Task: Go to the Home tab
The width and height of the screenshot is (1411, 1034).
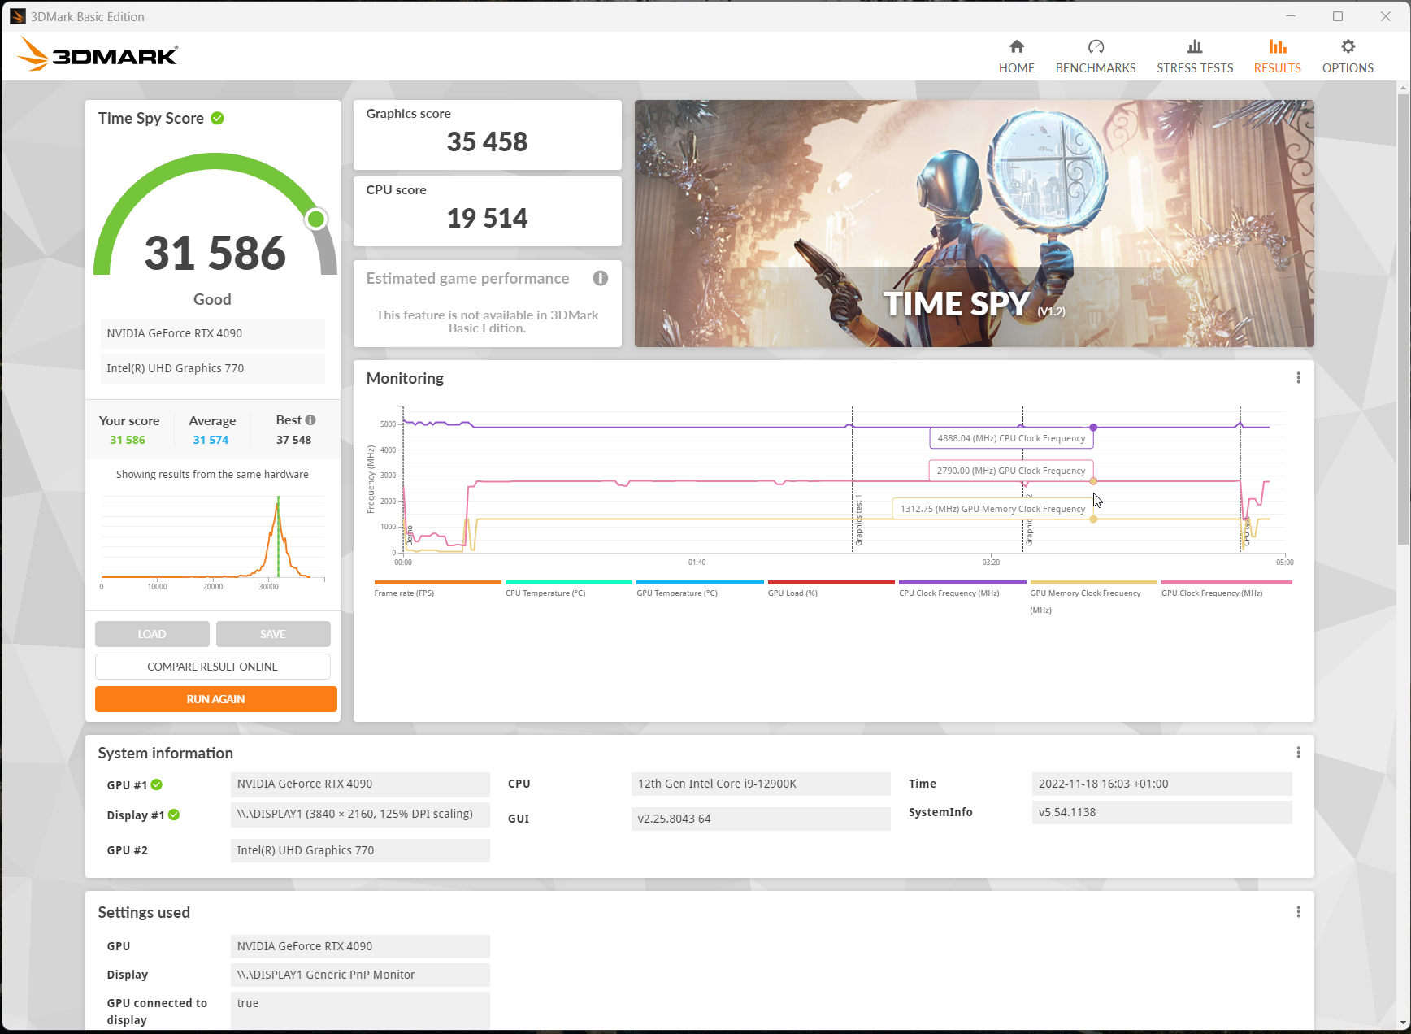Action: tap(1016, 57)
